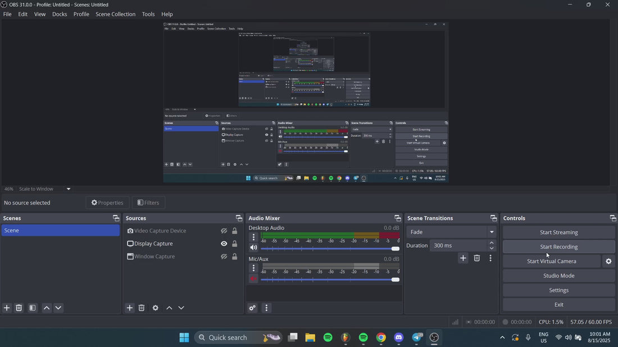
Task: Add a new scene with plus icon
Action: 7,308
